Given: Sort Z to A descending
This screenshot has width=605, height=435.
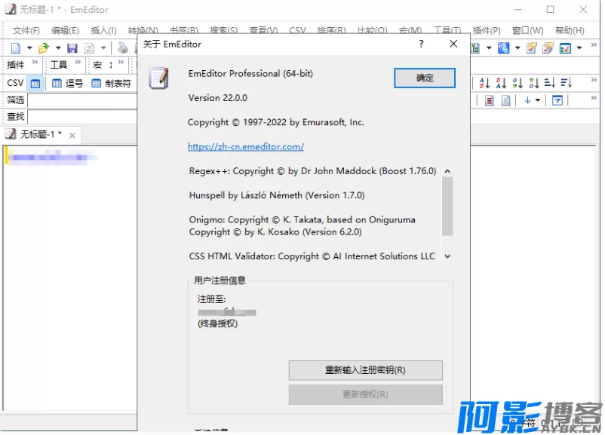Looking at the screenshot, I should pos(500,83).
